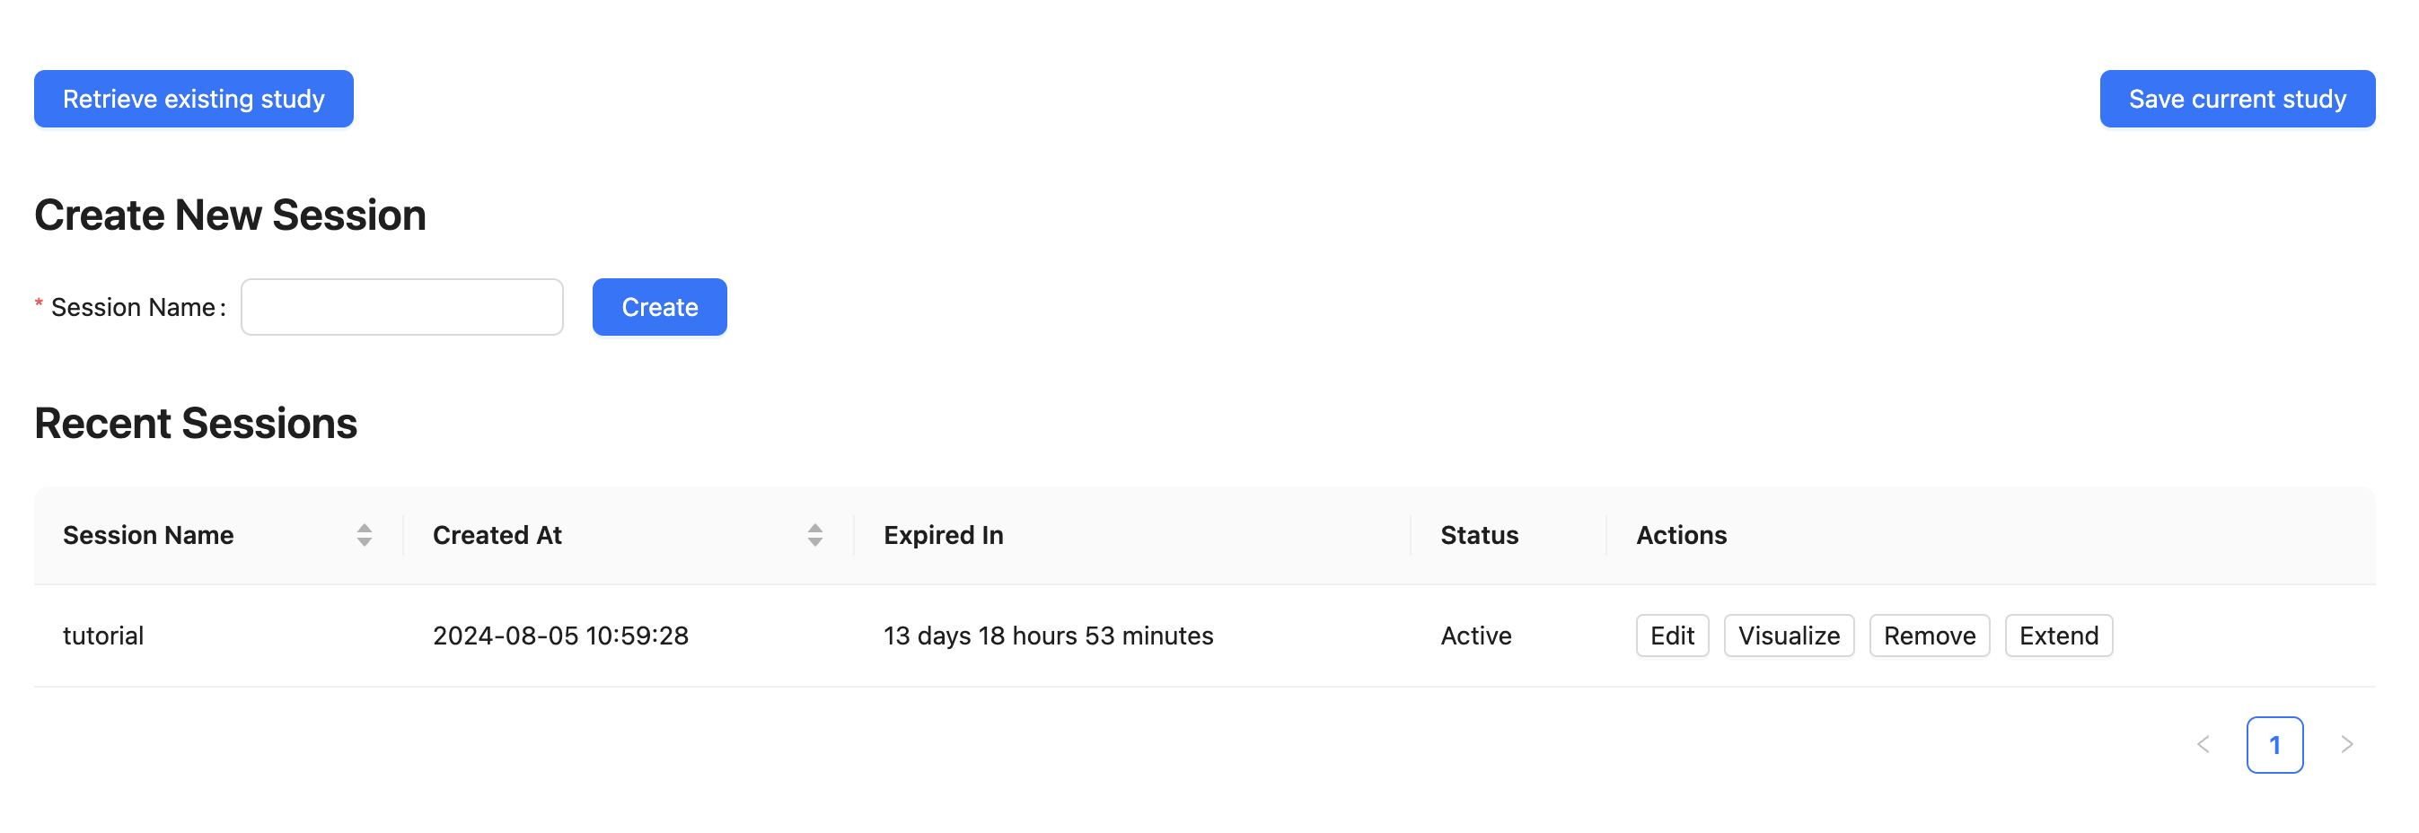This screenshot has height=833, width=2419.
Task: Go to previous page arrow
Action: tap(2202, 745)
